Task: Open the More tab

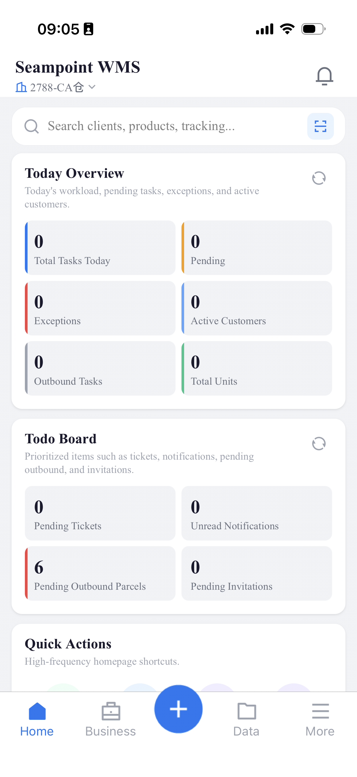Action: (x=320, y=719)
